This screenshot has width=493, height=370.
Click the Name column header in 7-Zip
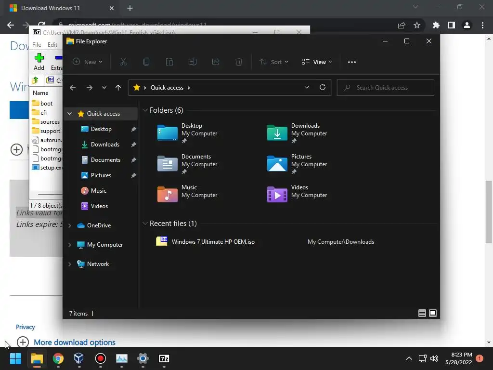40,93
